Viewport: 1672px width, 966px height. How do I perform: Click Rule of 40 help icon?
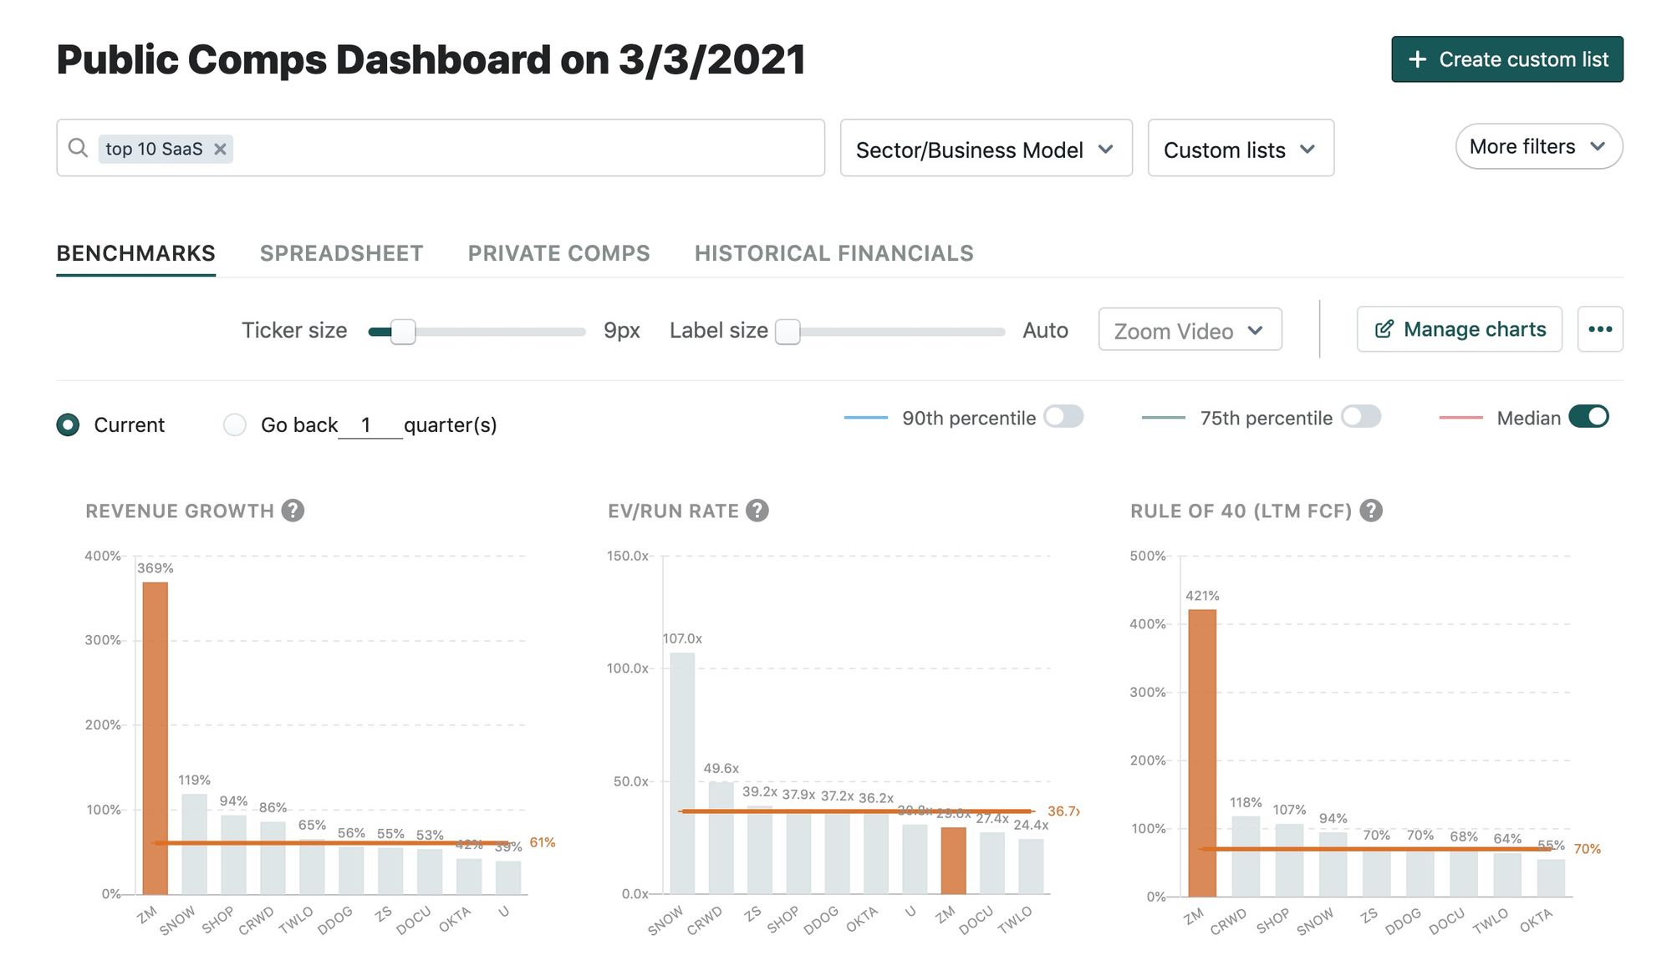coord(1371,511)
